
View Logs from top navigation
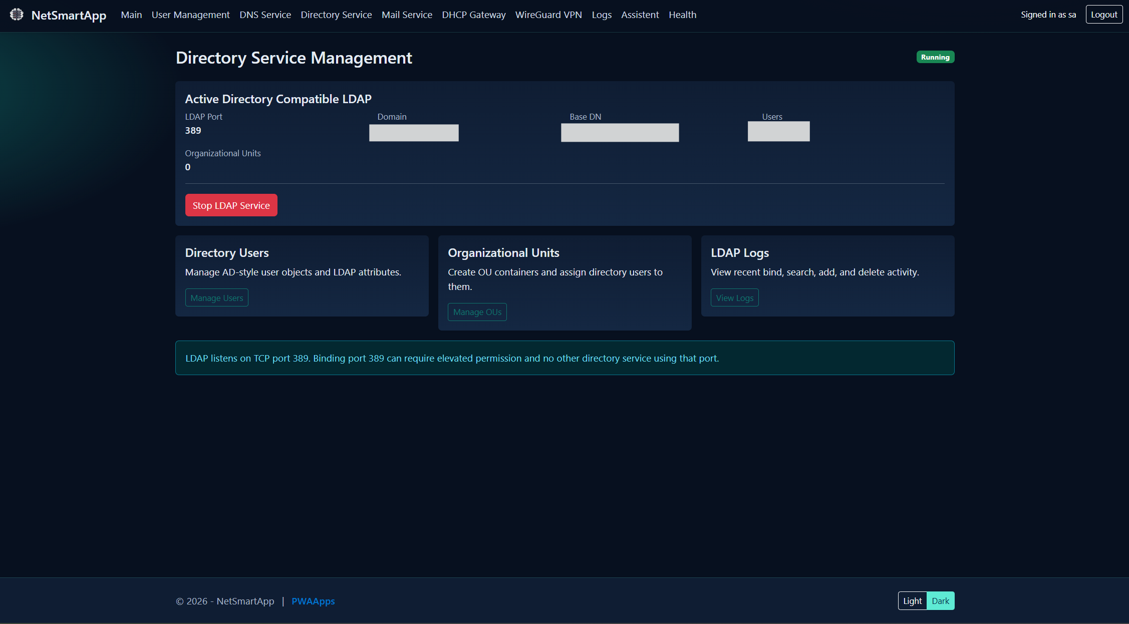click(602, 15)
